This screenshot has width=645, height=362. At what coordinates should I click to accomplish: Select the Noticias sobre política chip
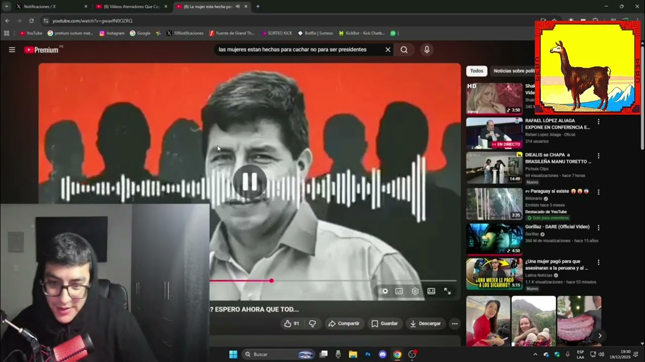point(513,71)
